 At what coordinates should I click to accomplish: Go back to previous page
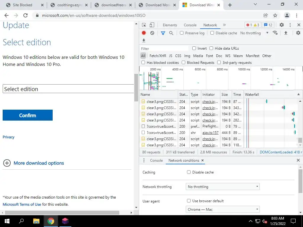point(7,15)
